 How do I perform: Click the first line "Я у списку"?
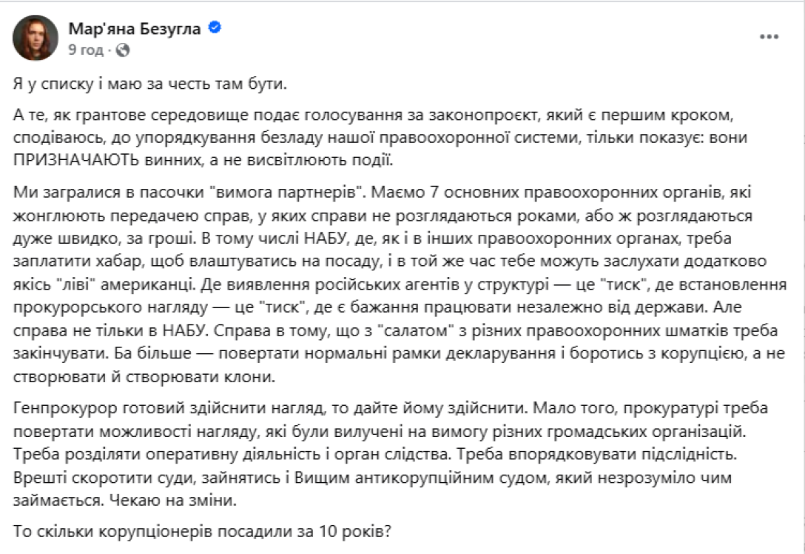pyautogui.click(x=148, y=84)
